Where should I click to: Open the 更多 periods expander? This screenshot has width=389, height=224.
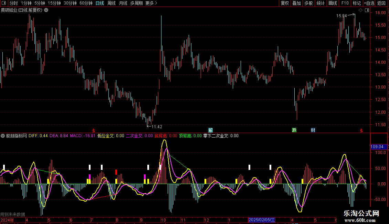(x=151, y=3)
